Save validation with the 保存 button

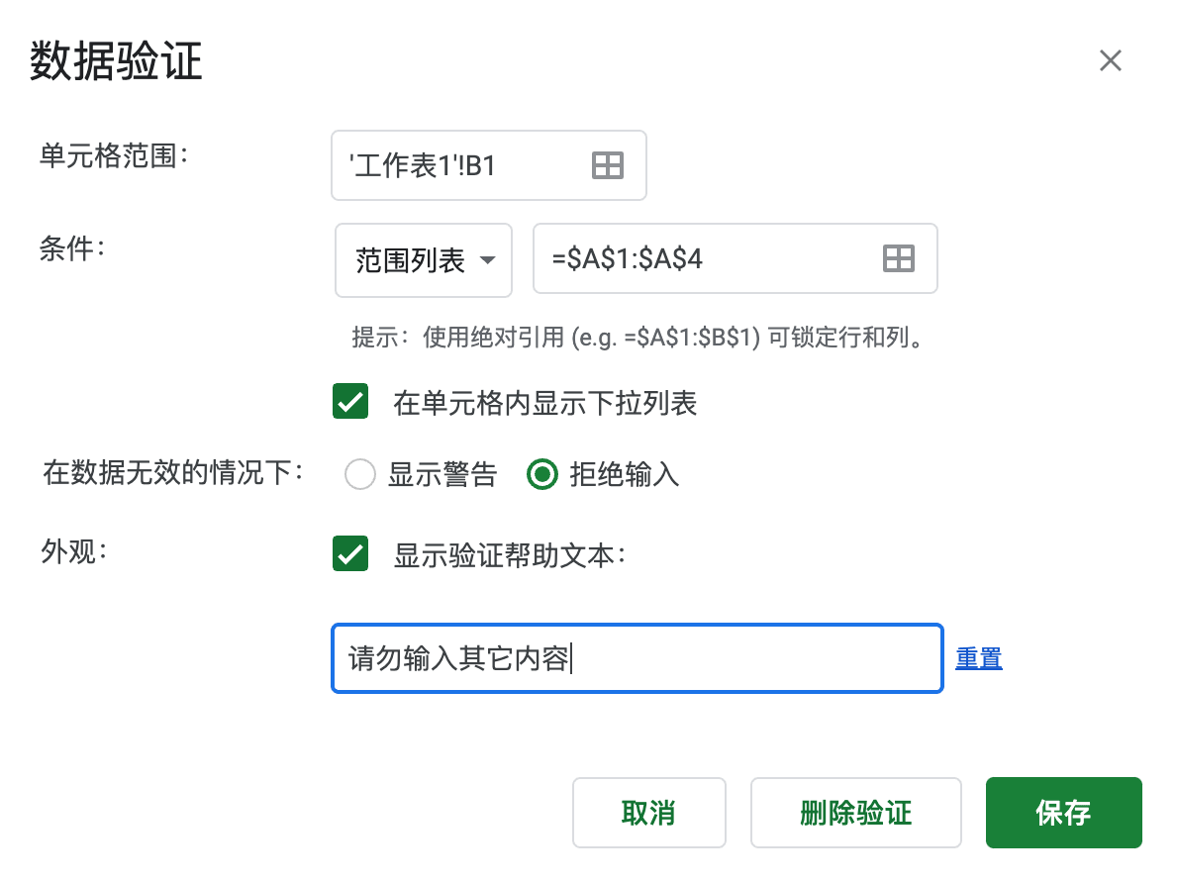click(1063, 813)
